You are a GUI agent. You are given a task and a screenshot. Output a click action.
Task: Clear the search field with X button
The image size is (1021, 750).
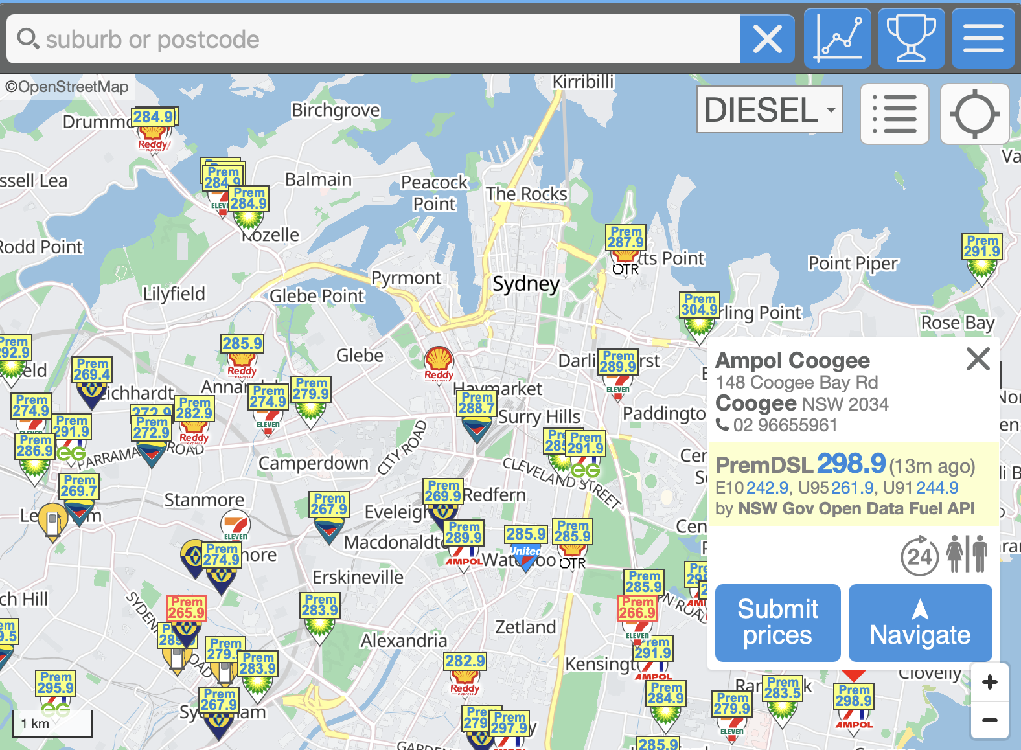click(768, 40)
